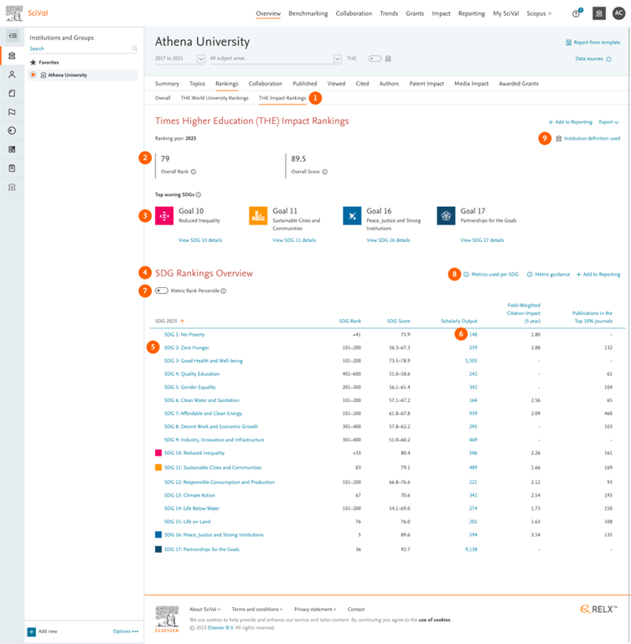The width and height of the screenshot is (631, 644).
Task: Switch to Topics tab
Action: (197, 84)
